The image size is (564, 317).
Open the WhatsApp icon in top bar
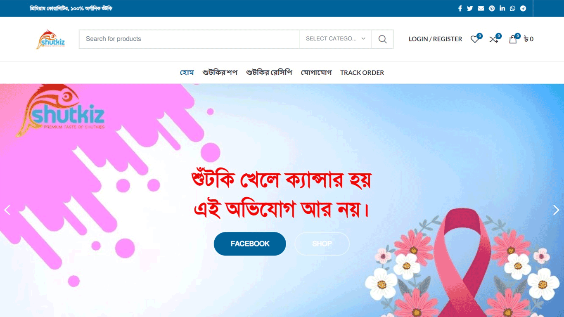(x=512, y=8)
